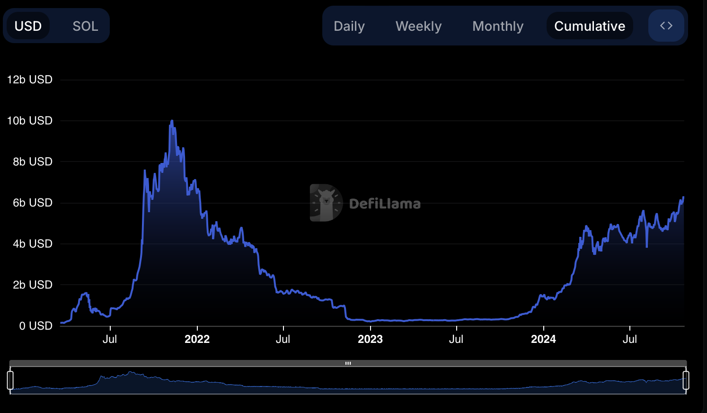
Task: Click the 2023 x-axis label
Action: pos(370,339)
